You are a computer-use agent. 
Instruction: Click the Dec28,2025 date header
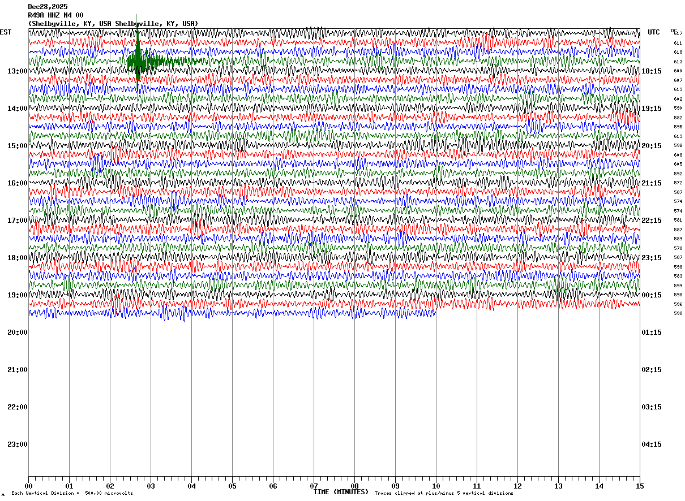[x=48, y=7]
